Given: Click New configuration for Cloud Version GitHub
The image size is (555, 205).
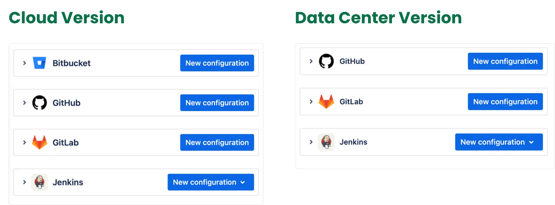Looking at the screenshot, I should tap(217, 103).
